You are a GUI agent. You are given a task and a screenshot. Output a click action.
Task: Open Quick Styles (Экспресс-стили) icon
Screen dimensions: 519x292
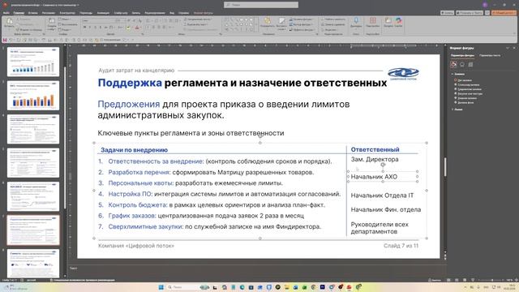[281, 24]
